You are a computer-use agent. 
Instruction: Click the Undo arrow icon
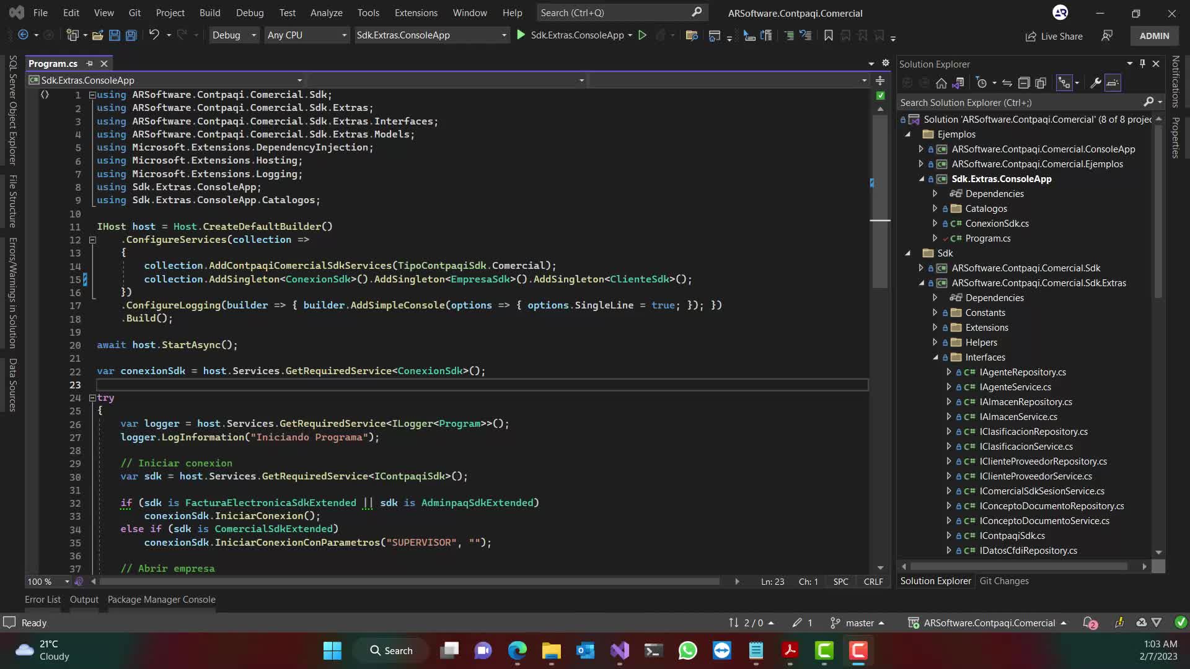(x=154, y=35)
